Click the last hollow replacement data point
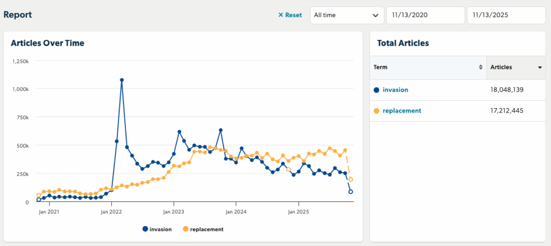This screenshot has height=246, width=551. click(351, 179)
